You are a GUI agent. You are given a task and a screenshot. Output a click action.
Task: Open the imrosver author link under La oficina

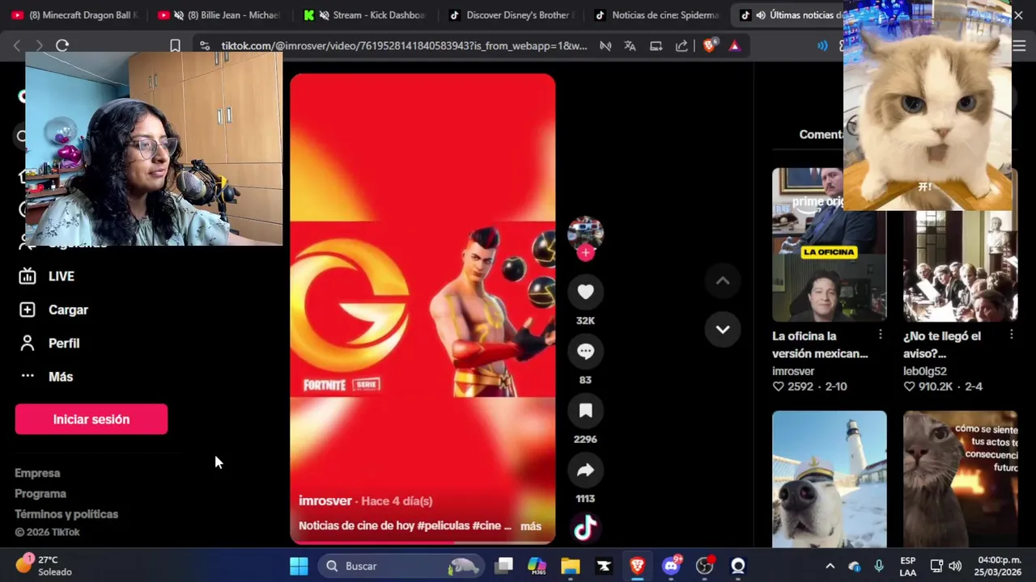[x=793, y=371]
